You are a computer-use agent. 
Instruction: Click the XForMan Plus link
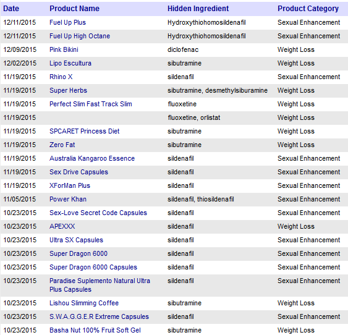pos(70,185)
